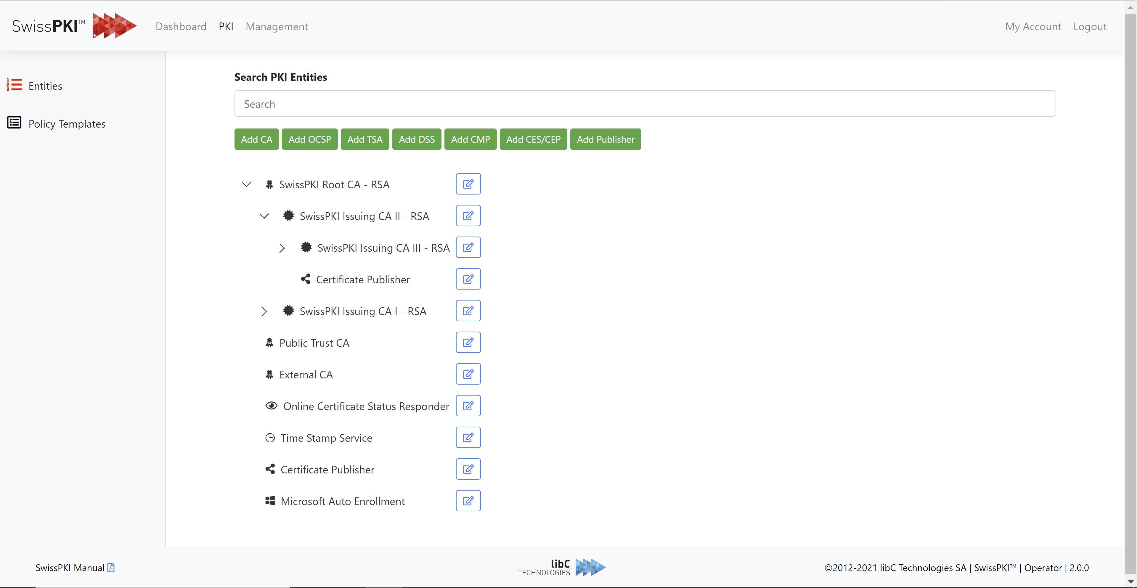Click the SwissPKI logo
Image resolution: width=1137 pixels, height=588 pixels.
coord(74,26)
